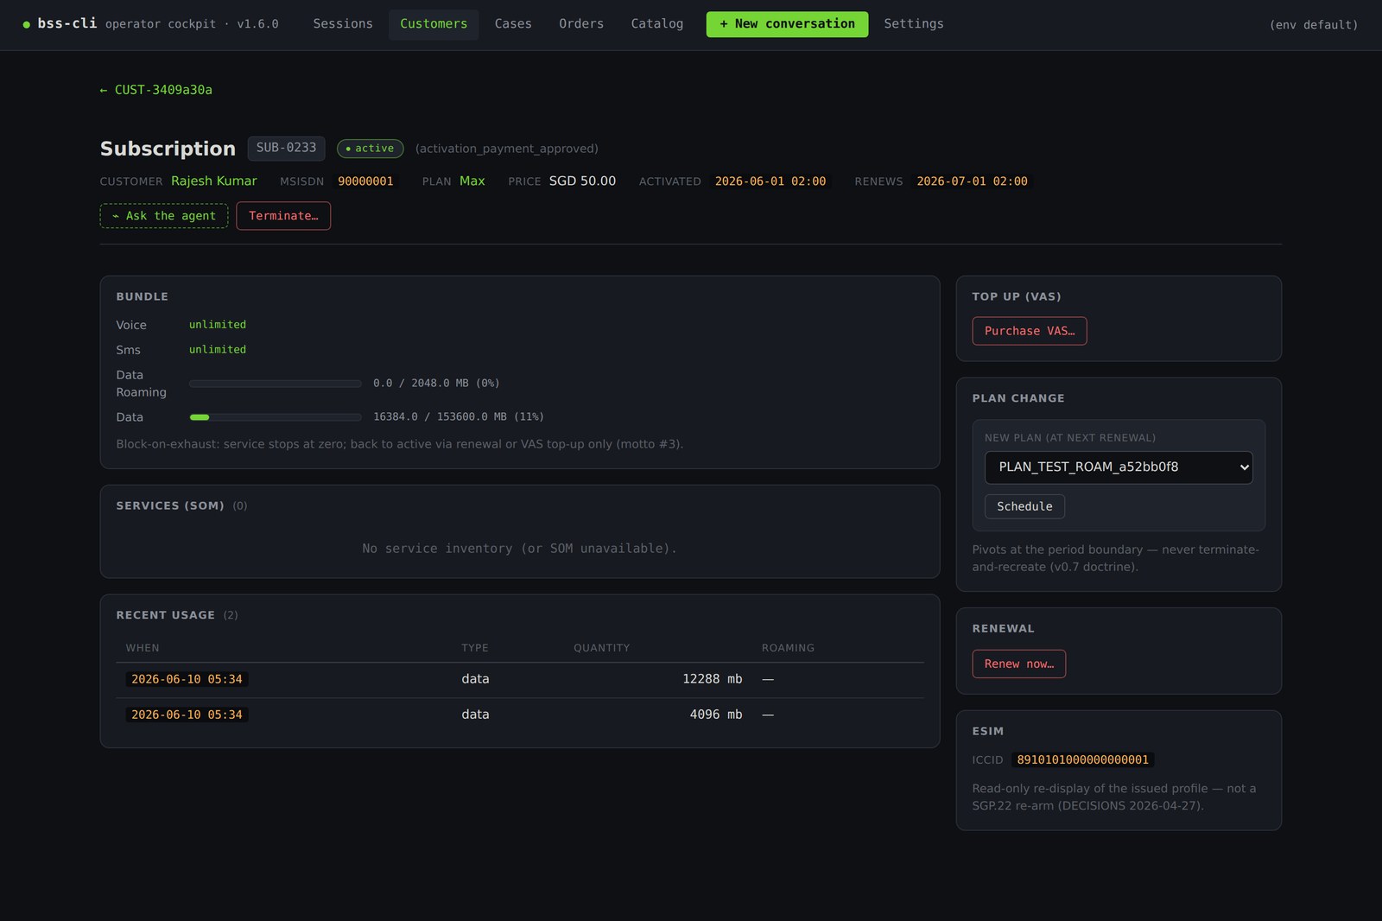The image size is (1382, 921).
Task: Click the 16384.0 / 153600.0 MB text
Action: coord(459,417)
